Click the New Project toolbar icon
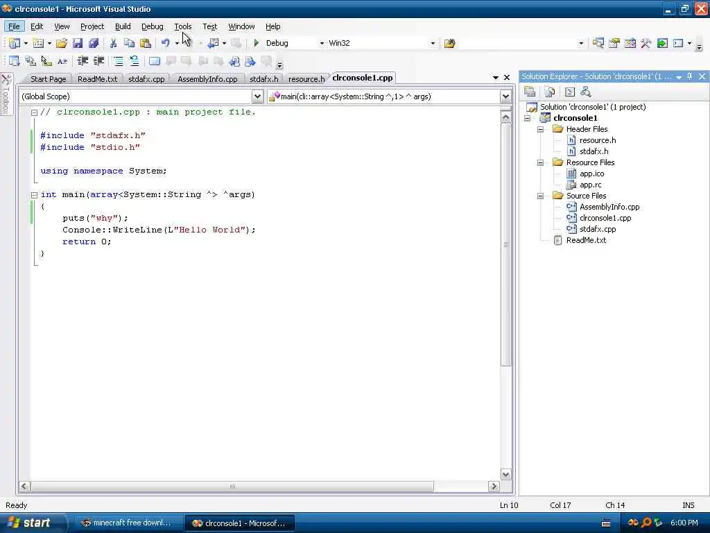Viewport: 710px width, 533px height. [14, 43]
